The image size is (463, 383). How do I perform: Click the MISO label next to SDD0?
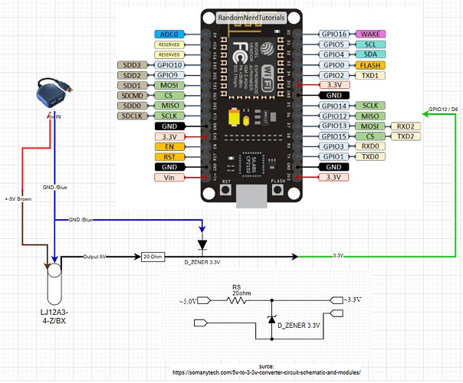(169, 106)
